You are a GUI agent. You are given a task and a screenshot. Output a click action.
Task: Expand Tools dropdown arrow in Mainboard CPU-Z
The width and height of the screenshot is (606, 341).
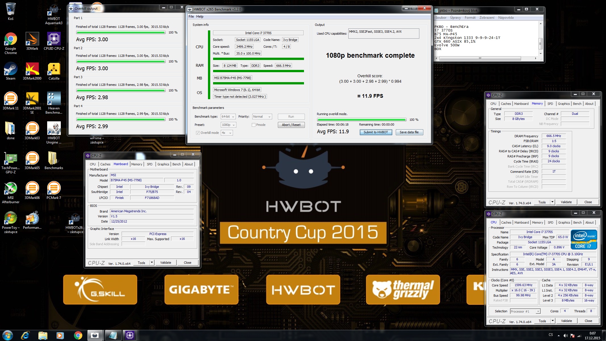[x=152, y=263]
